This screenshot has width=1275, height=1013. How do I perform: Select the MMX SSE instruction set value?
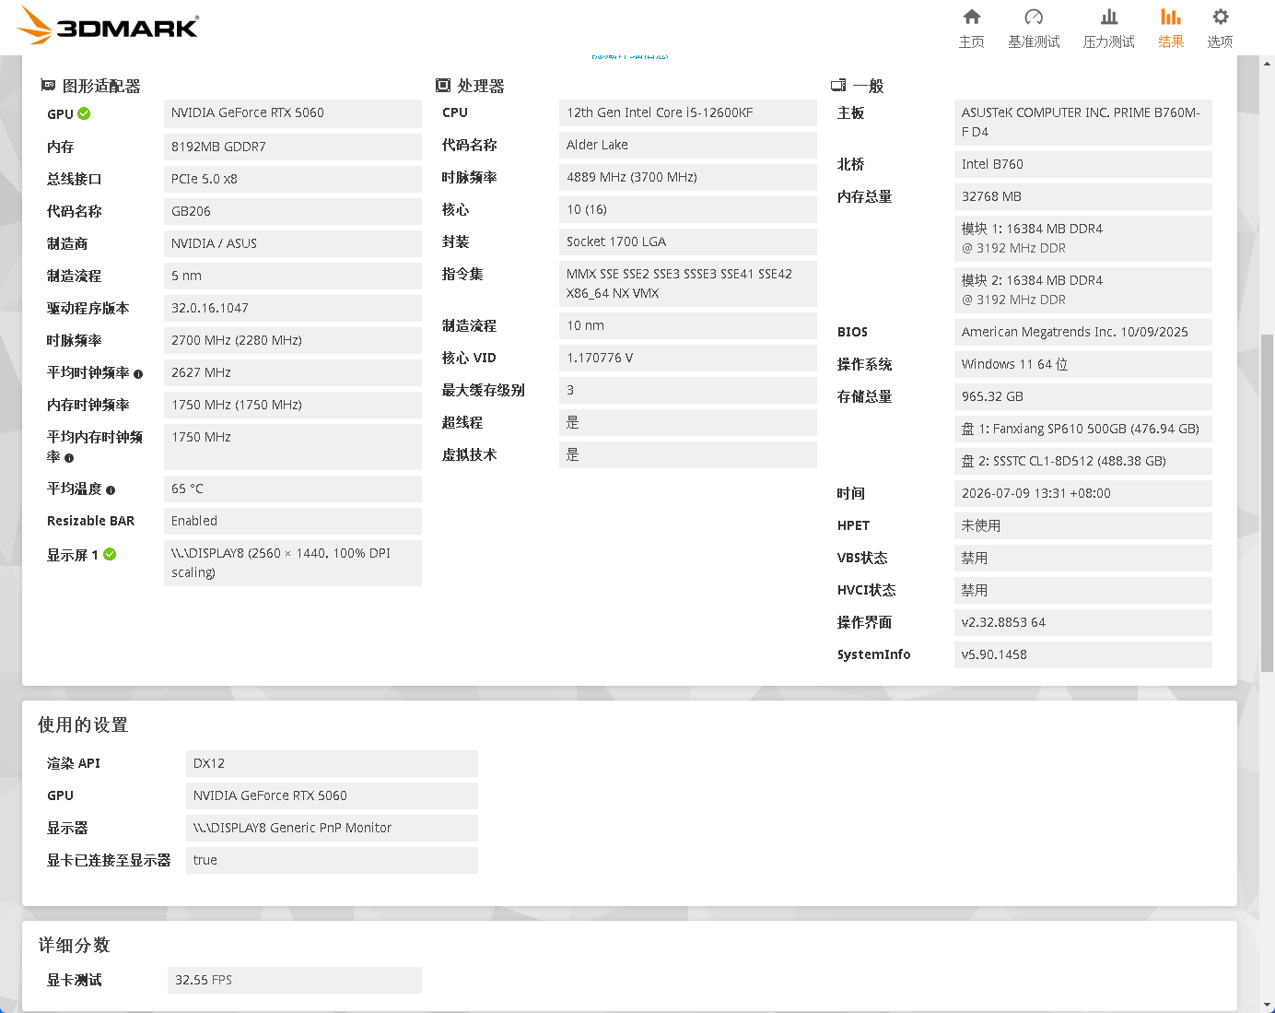[x=688, y=284]
